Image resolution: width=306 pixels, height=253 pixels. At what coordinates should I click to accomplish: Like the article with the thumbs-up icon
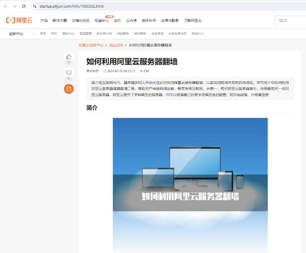coord(69,57)
